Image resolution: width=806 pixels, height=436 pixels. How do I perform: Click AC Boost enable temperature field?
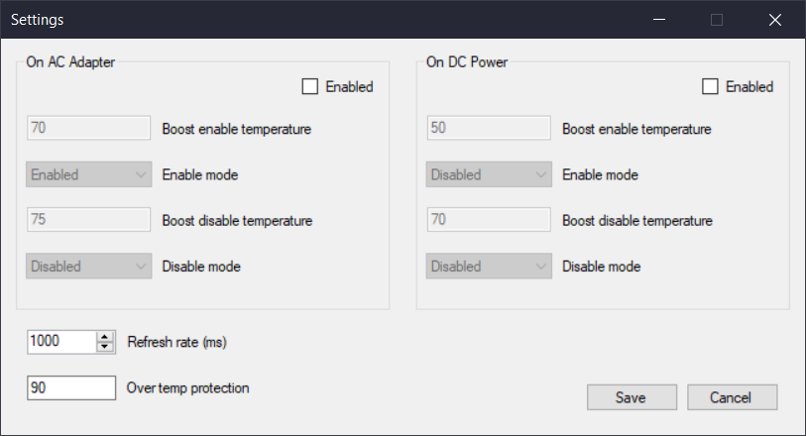(x=89, y=128)
